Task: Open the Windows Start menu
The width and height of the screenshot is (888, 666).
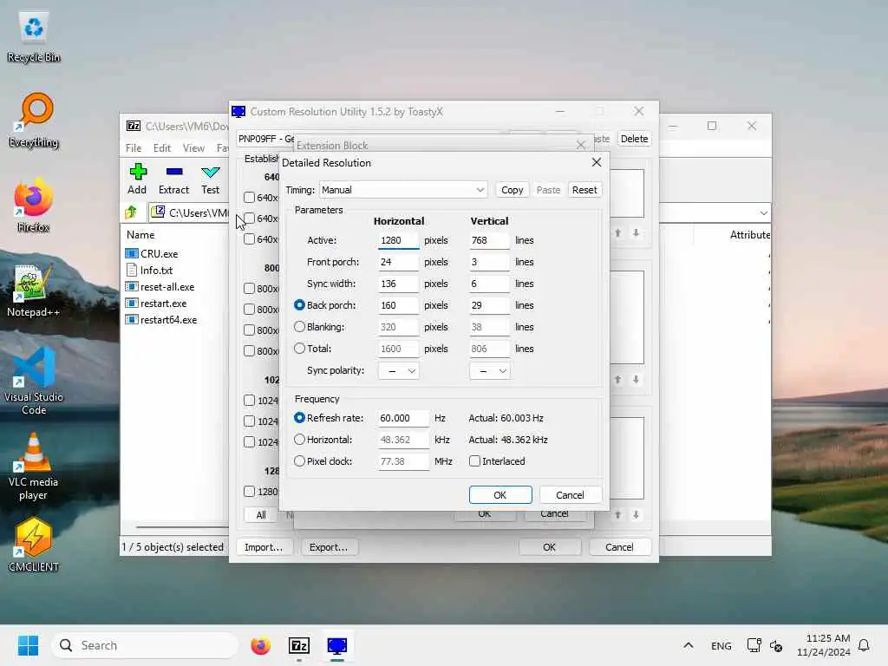Action: (28, 645)
